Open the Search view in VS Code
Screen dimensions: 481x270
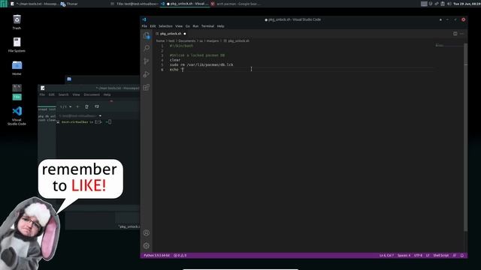[147, 48]
